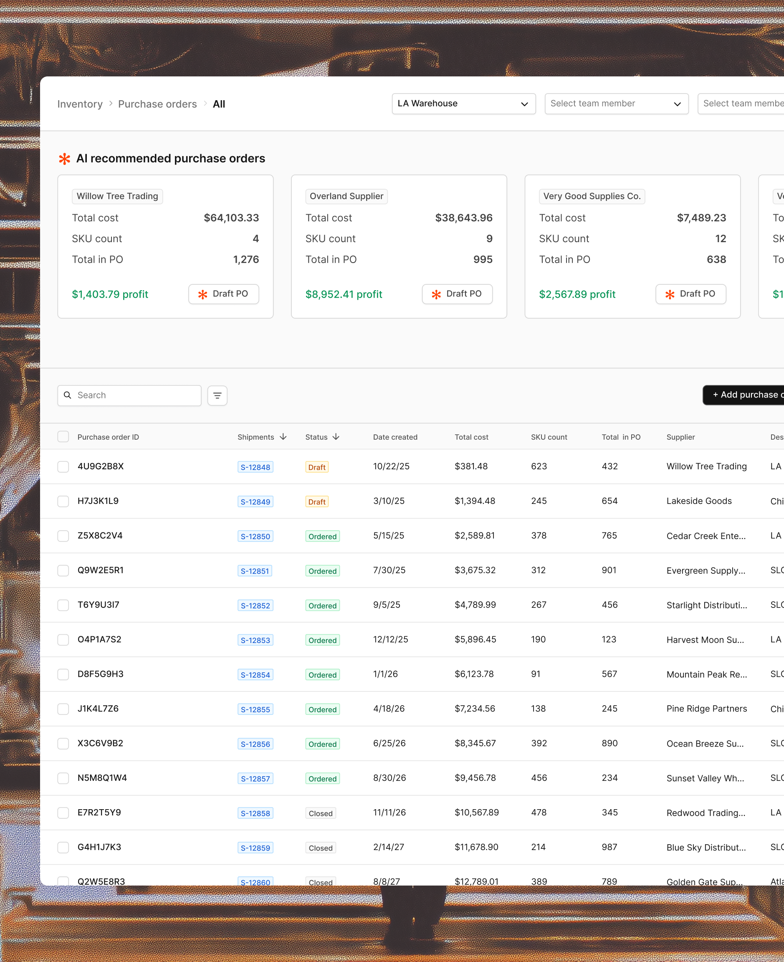
Task: Click the Ordered status badge for Z5X8C2V4
Action: click(322, 537)
